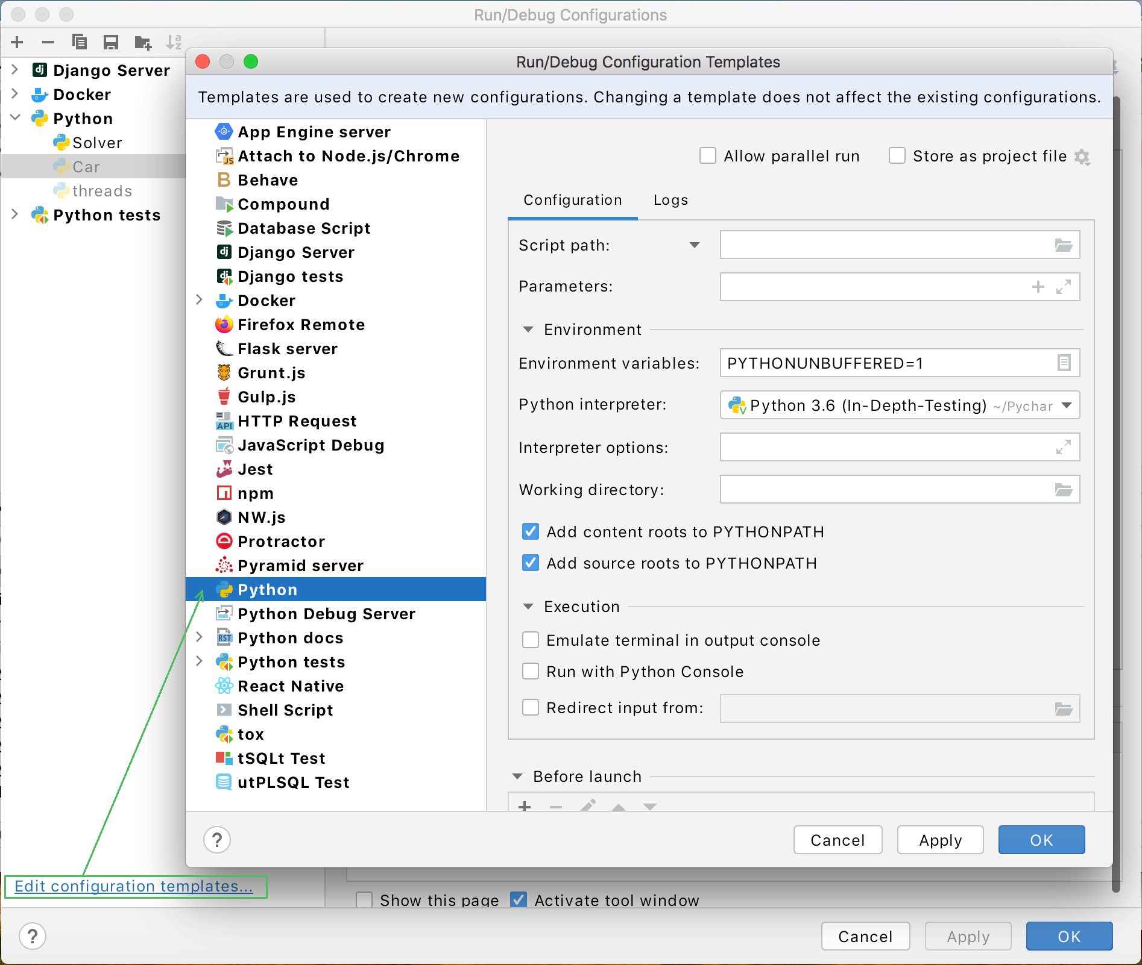Enable Emulate terminal in output console
Screen dimensions: 1142x965
point(530,640)
